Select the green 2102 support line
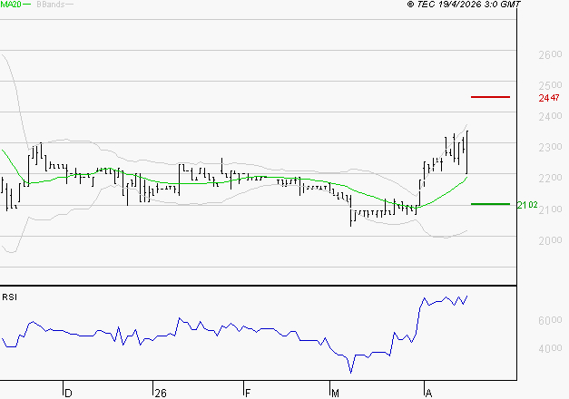The image size is (569, 399). pyautogui.click(x=490, y=204)
